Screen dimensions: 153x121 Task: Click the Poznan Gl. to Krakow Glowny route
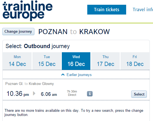[x=30, y=84]
